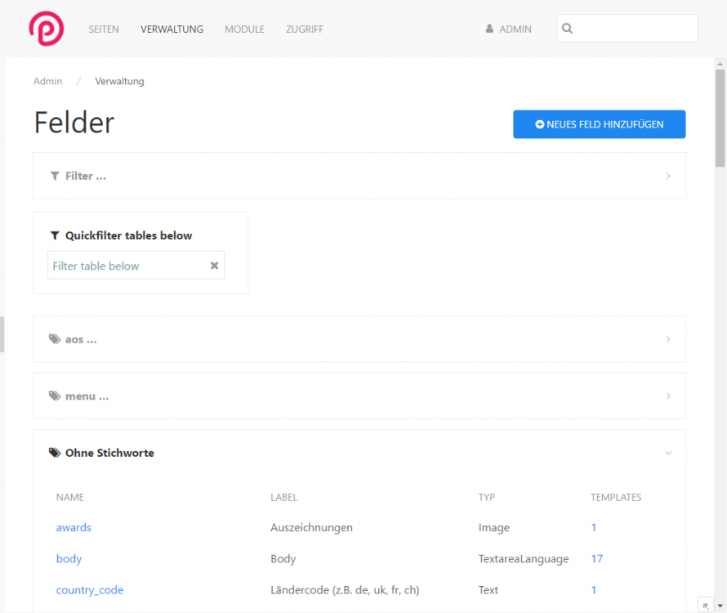Clear the filter input using the X icon

tap(214, 265)
